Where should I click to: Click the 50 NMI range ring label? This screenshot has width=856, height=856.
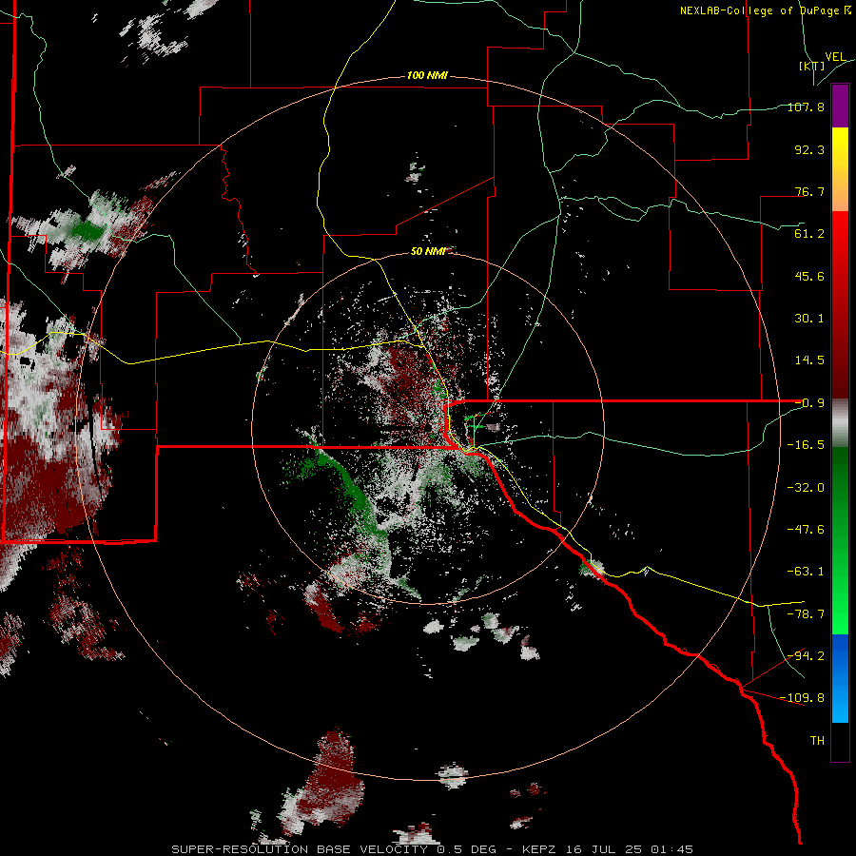(429, 251)
